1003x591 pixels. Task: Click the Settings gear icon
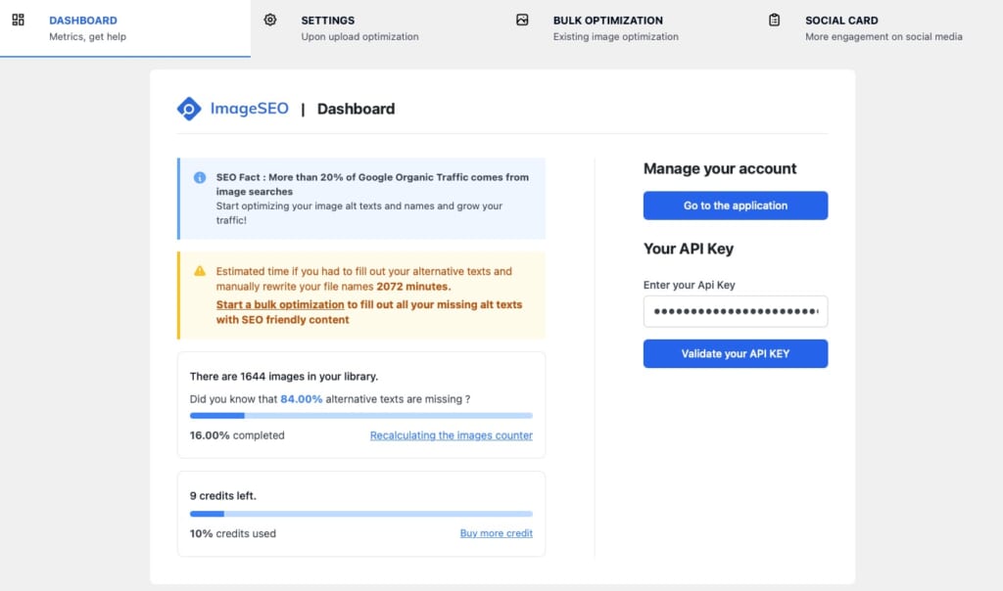coord(270,20)
